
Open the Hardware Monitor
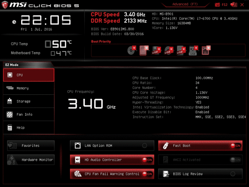click(x=31, y=160)
